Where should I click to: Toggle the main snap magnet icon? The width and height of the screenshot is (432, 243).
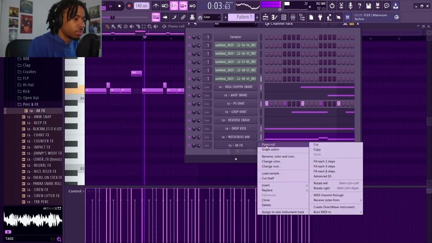tap(200, 17)
